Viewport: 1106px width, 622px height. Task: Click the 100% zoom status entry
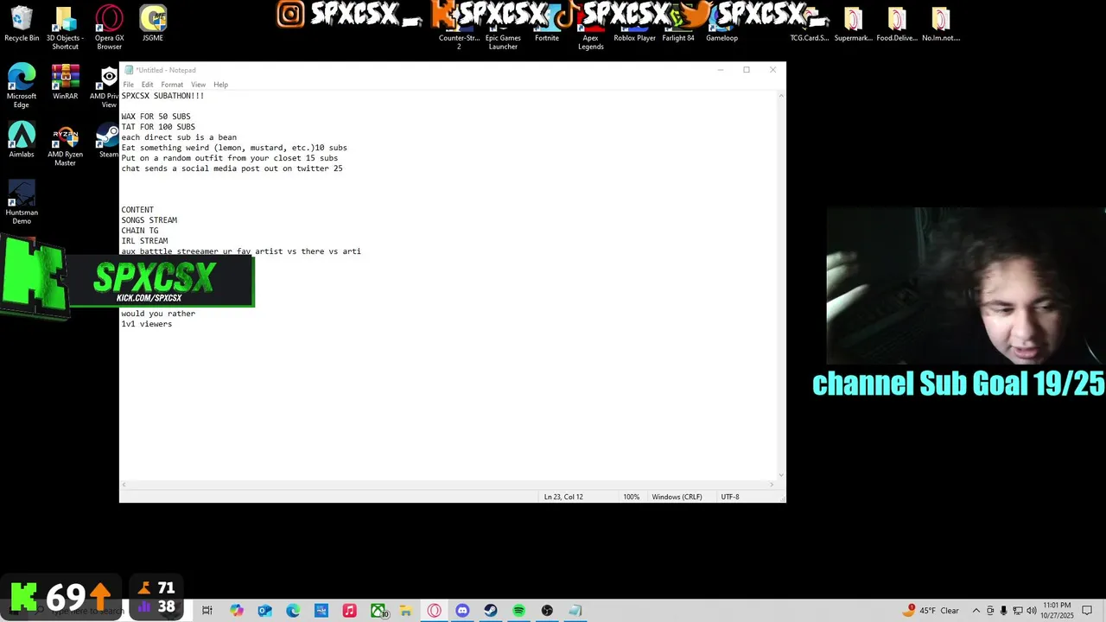point(631,497)
